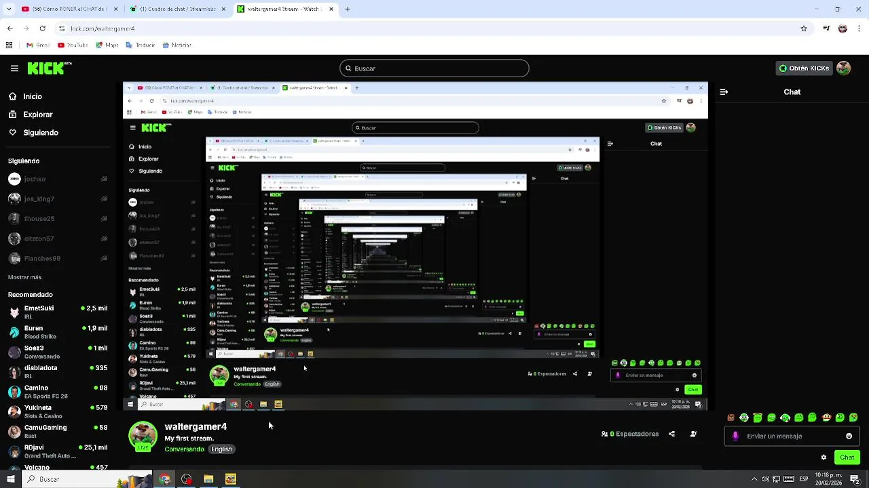Image resolution: width=869 pixels, height=488 pixels.
Task: Open recommended channel CamuGaming
Action: tap(58, 431)
